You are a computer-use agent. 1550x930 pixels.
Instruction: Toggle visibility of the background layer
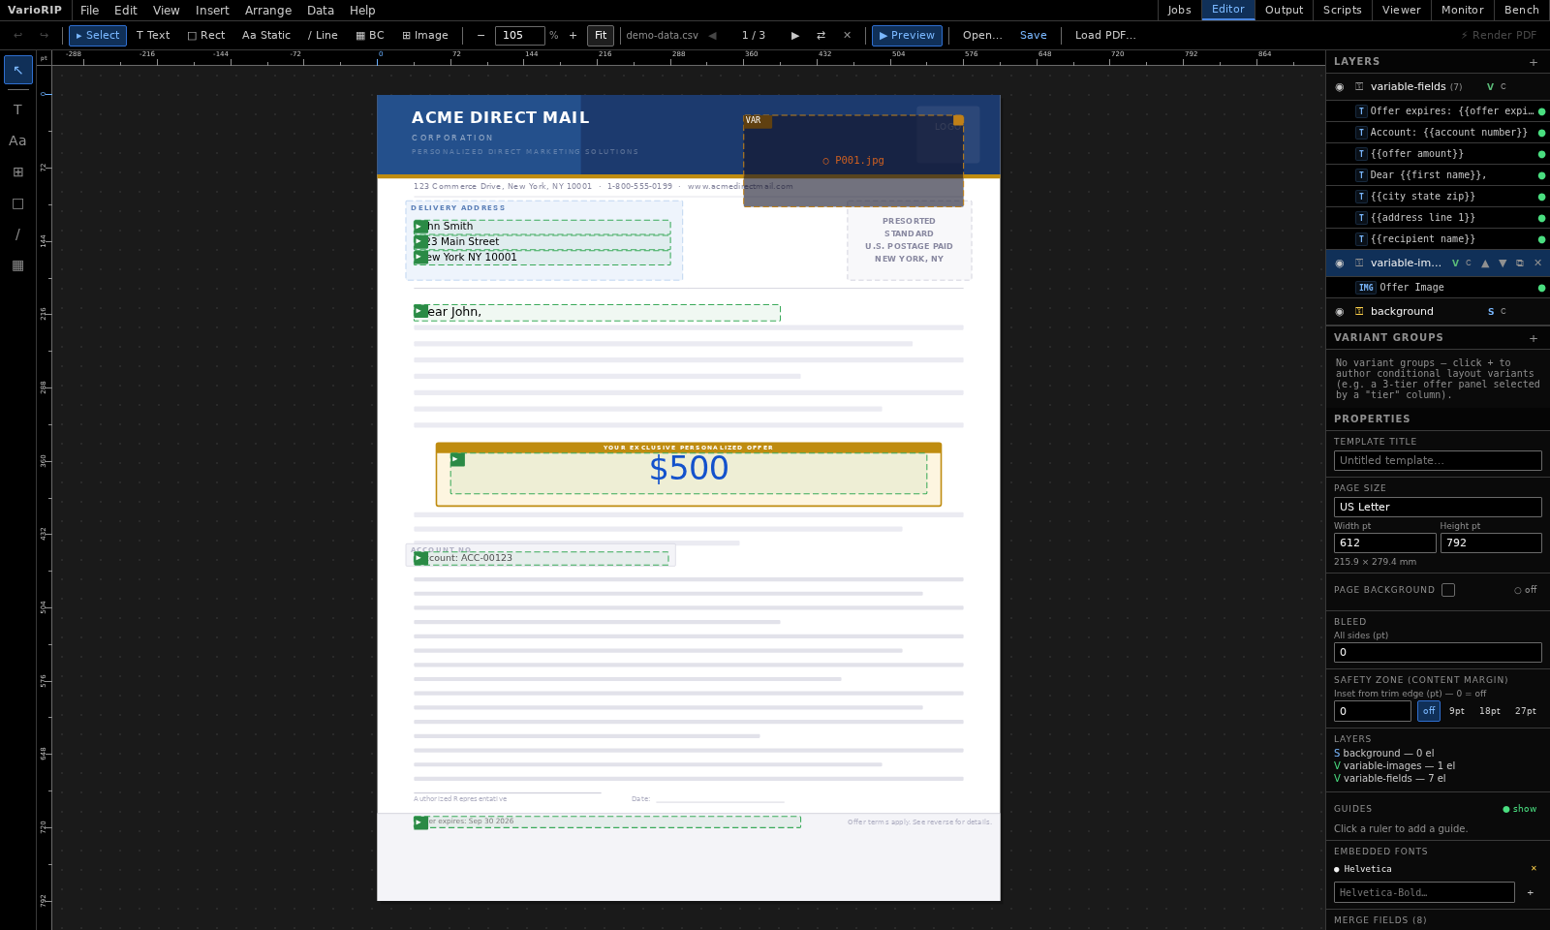coord(1340,312)
